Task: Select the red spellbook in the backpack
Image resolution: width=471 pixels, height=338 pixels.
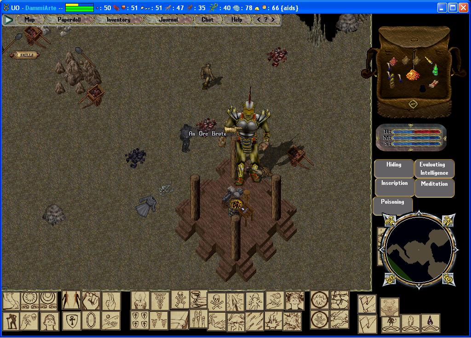Action: coord(393,62)
